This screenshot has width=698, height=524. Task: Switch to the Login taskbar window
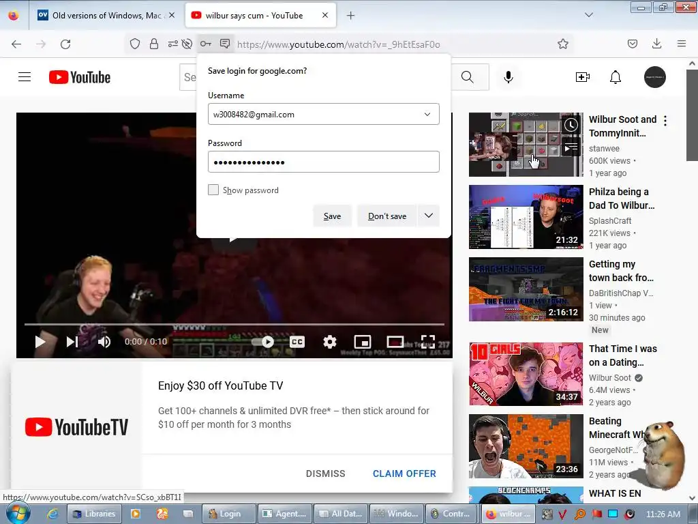[229, 513]
